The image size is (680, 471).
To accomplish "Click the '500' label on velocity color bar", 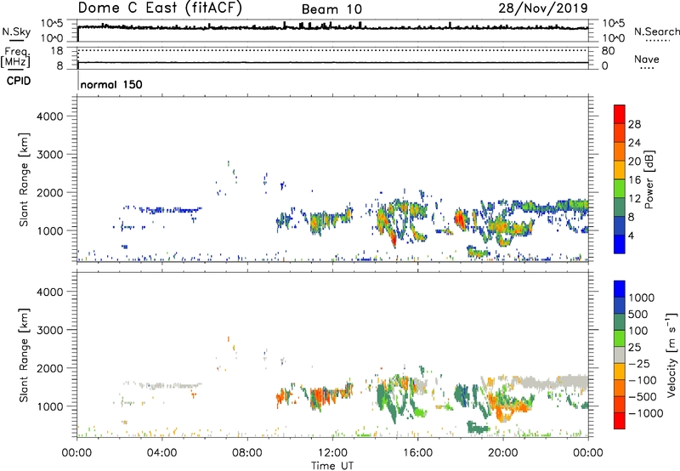I will coord(638,314).
